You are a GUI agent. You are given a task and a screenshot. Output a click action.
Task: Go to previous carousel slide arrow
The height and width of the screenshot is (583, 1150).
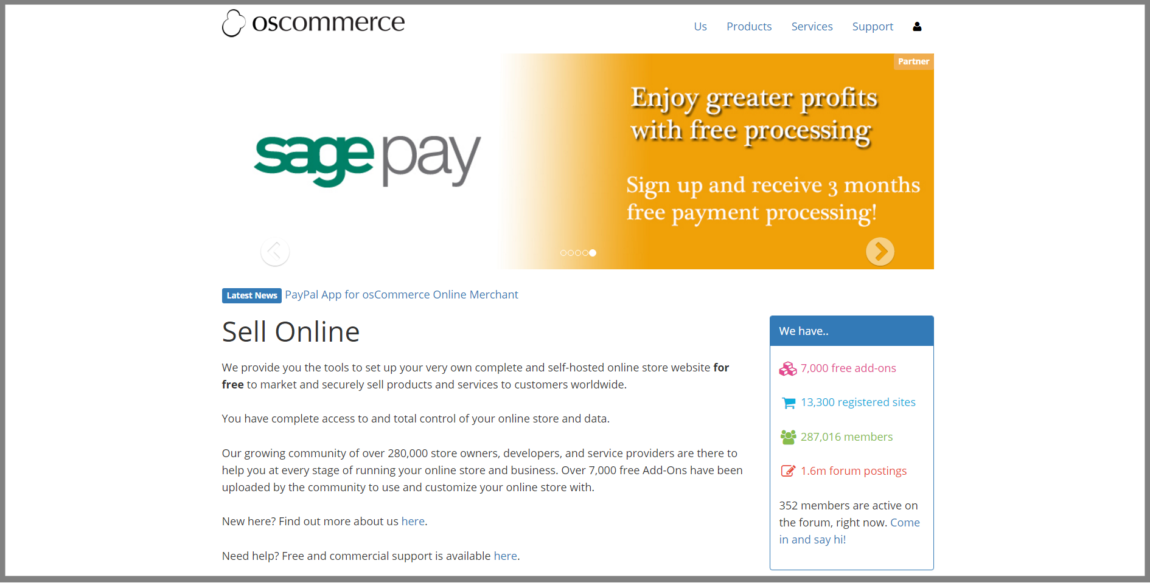(275, 252)
